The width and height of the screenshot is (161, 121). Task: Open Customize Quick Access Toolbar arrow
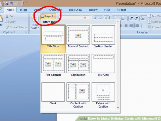point(26,3)
